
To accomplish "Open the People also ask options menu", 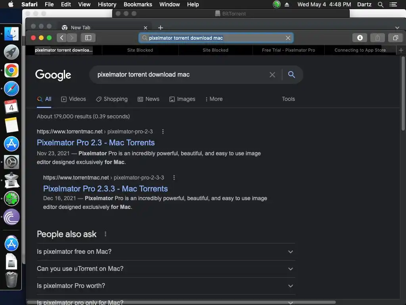I will coord(105,234).
